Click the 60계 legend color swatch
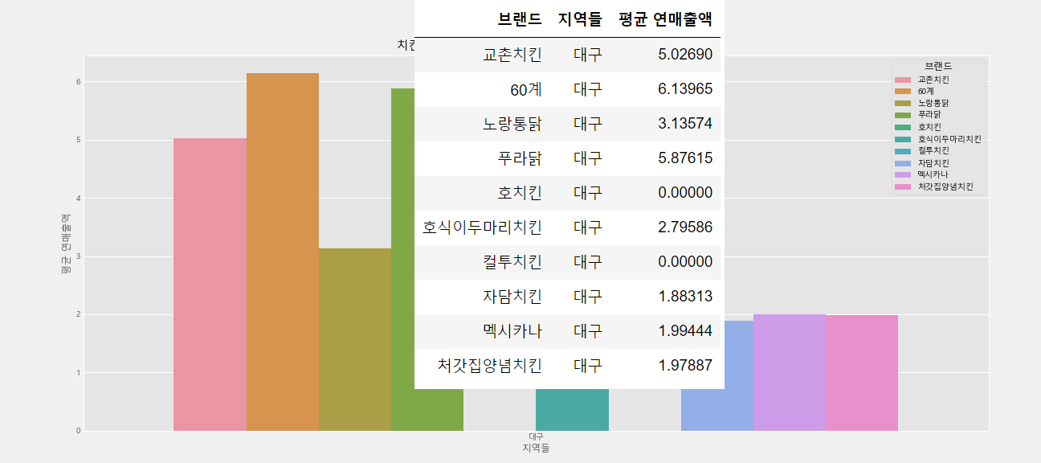This screenshot has width=1041, height=463. [904, 92]
